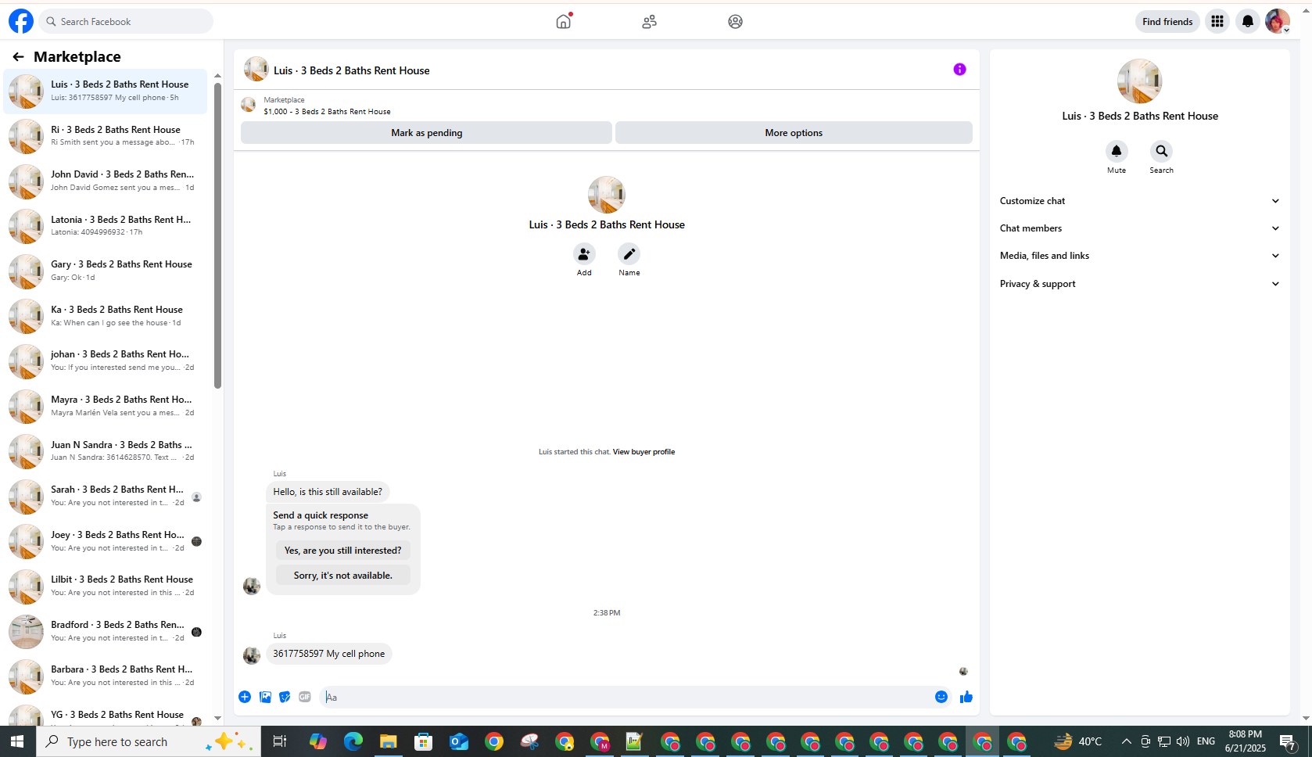
Task: Open the notifications bell icon
Action: pos(1248,21)
